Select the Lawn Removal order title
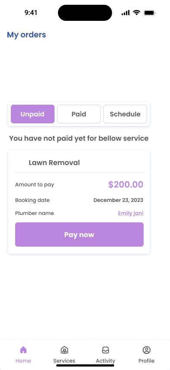170x370 pixels. tap(55, 162)
